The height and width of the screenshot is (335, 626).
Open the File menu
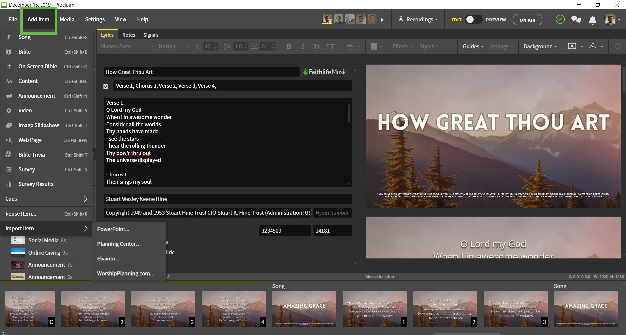(x=13, y=19)
